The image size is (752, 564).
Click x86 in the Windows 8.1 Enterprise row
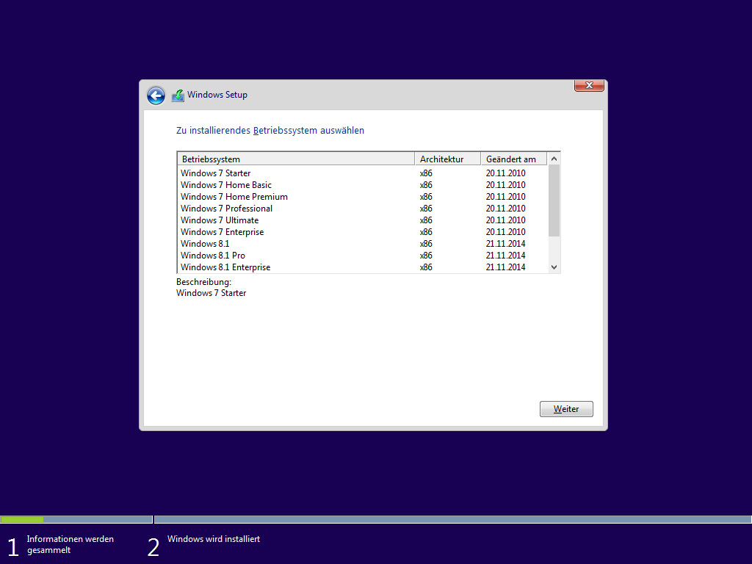[x=426, y=267]
